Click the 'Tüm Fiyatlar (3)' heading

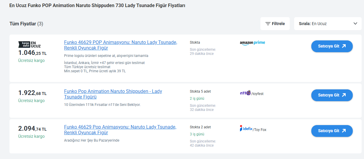pyautogui.click(x=26, y=24)
